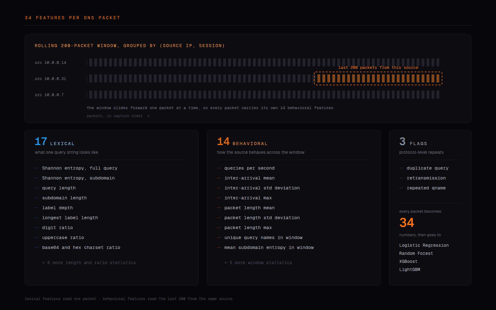This screenshot has width=496, height=310.
Task: Click the "14 BEHAVIORAL" card heading
Action: [x=242, y=142]
